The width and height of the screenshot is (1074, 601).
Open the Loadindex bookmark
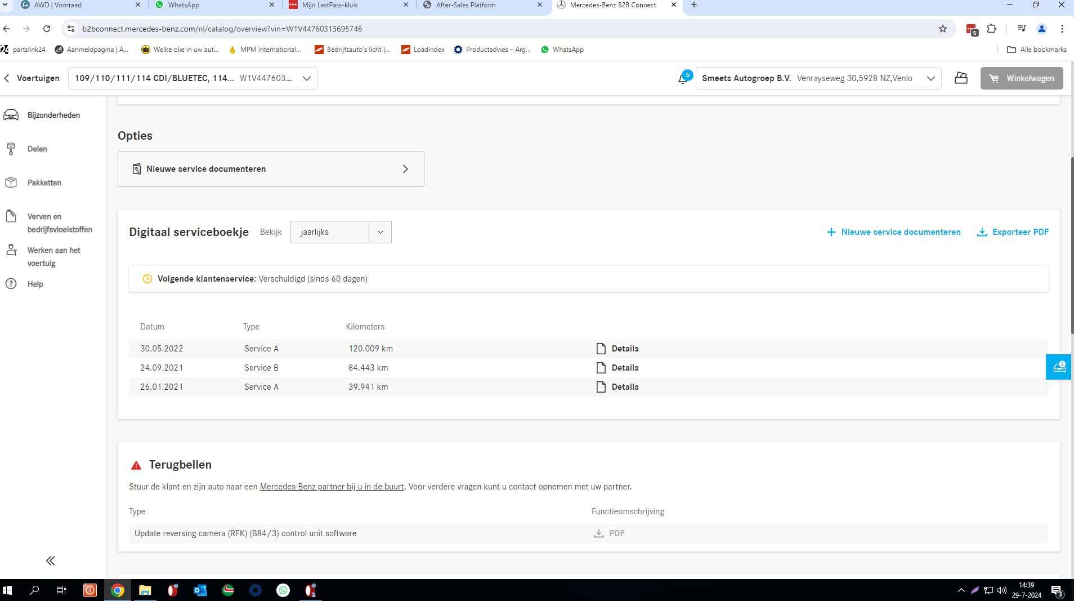coord(423,50)
